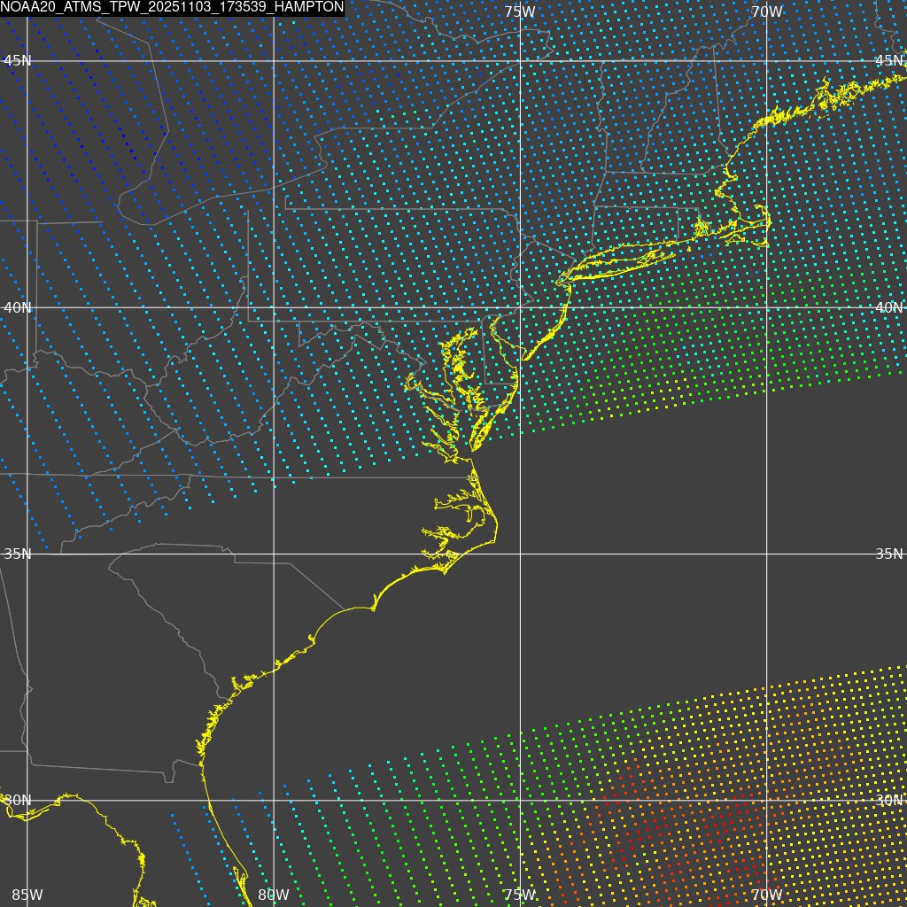
Task: Click the 35N and 75W gridline intersection
Action: pos(519,554)
